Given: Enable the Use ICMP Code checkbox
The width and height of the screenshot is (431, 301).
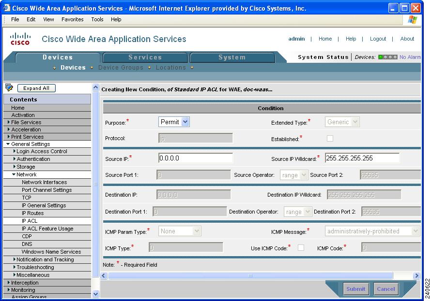Looking at the screenshot, I should point(301,247).
